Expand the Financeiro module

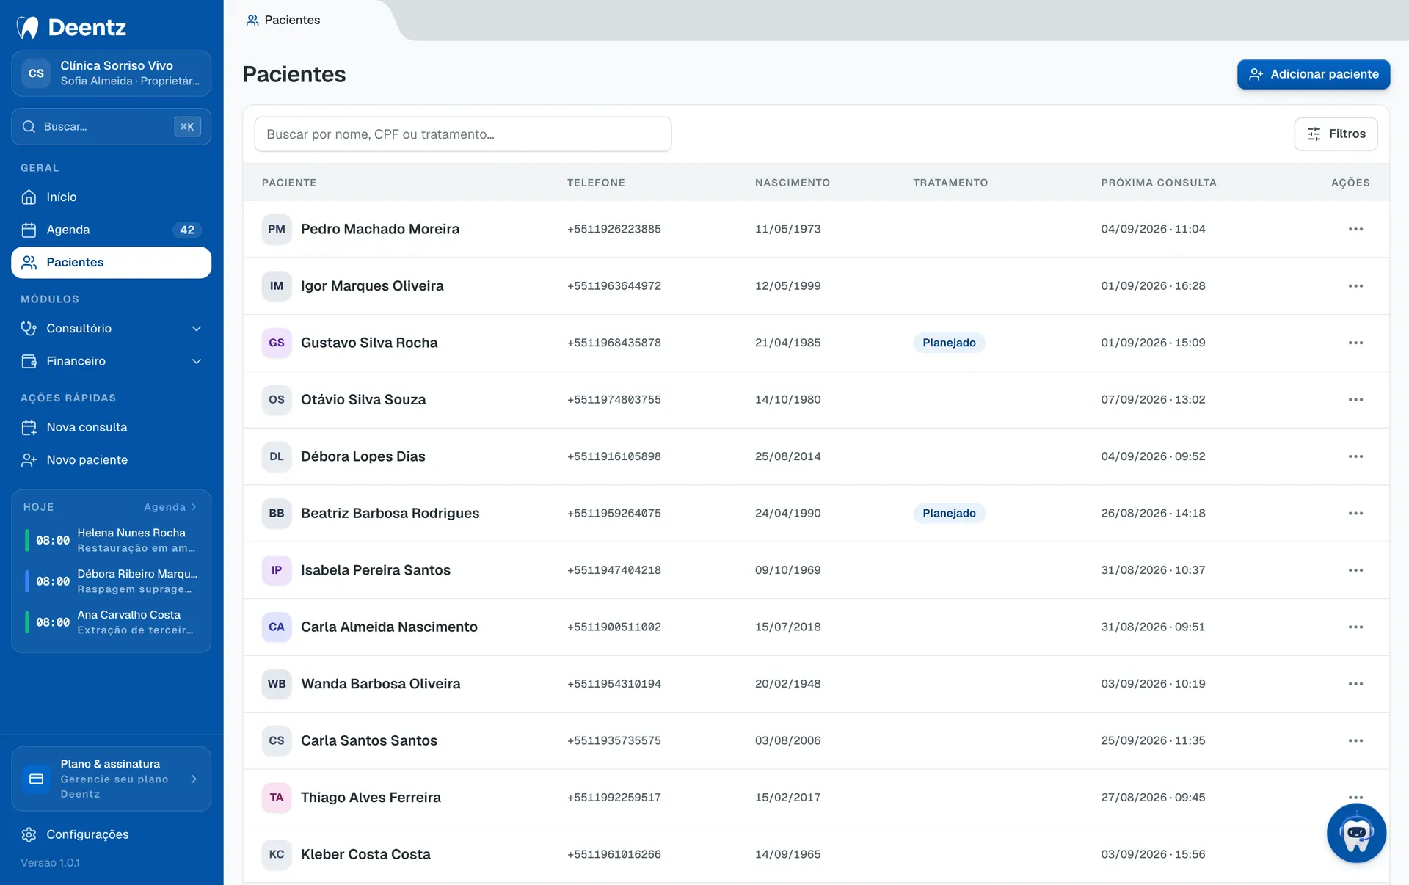click(112, 361)
